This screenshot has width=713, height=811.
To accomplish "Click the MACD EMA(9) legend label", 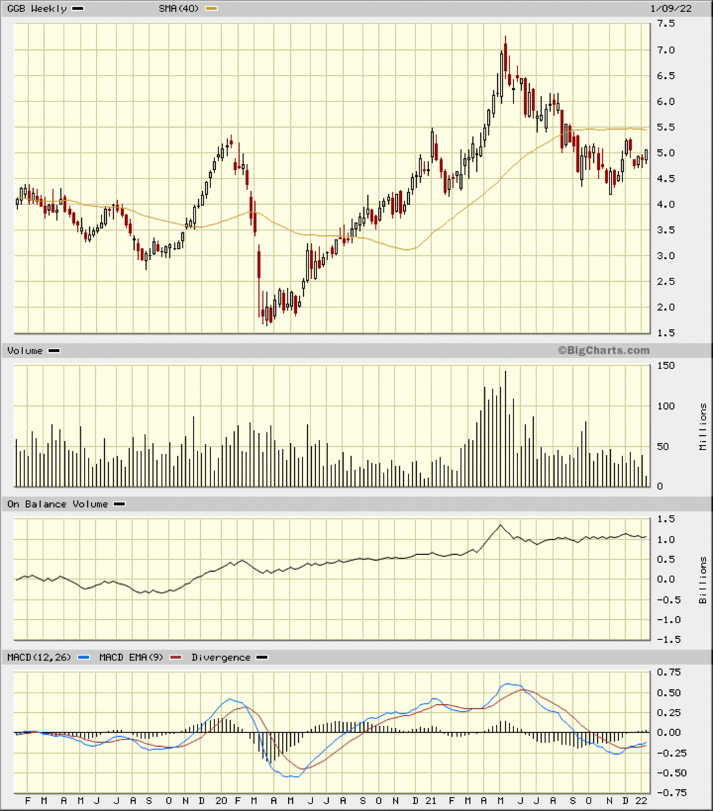I will coord(130,657).
